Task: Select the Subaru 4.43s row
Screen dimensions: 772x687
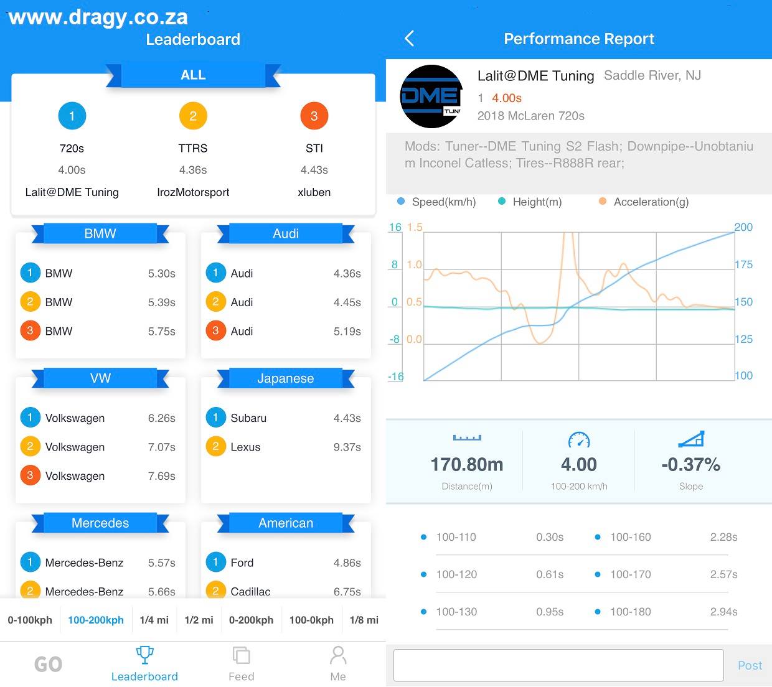Action: [284, 418]
